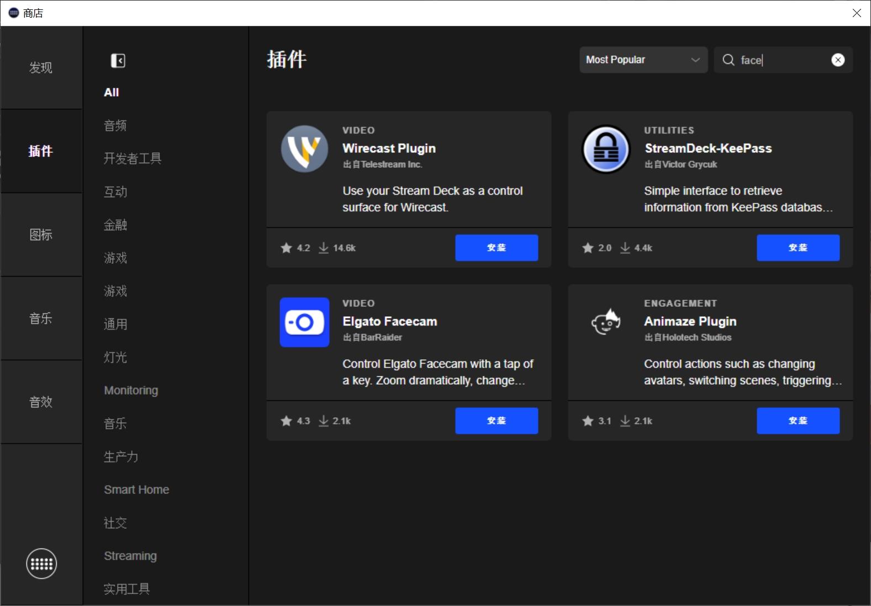Viewport: 871px width, 606px height.
Task: Select the 互动 category
Action: tap(115, 192)
